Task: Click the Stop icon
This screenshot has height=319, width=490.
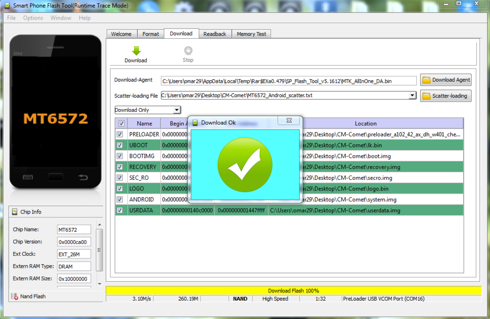Action: pyautogui.click(x=188, y=50)
